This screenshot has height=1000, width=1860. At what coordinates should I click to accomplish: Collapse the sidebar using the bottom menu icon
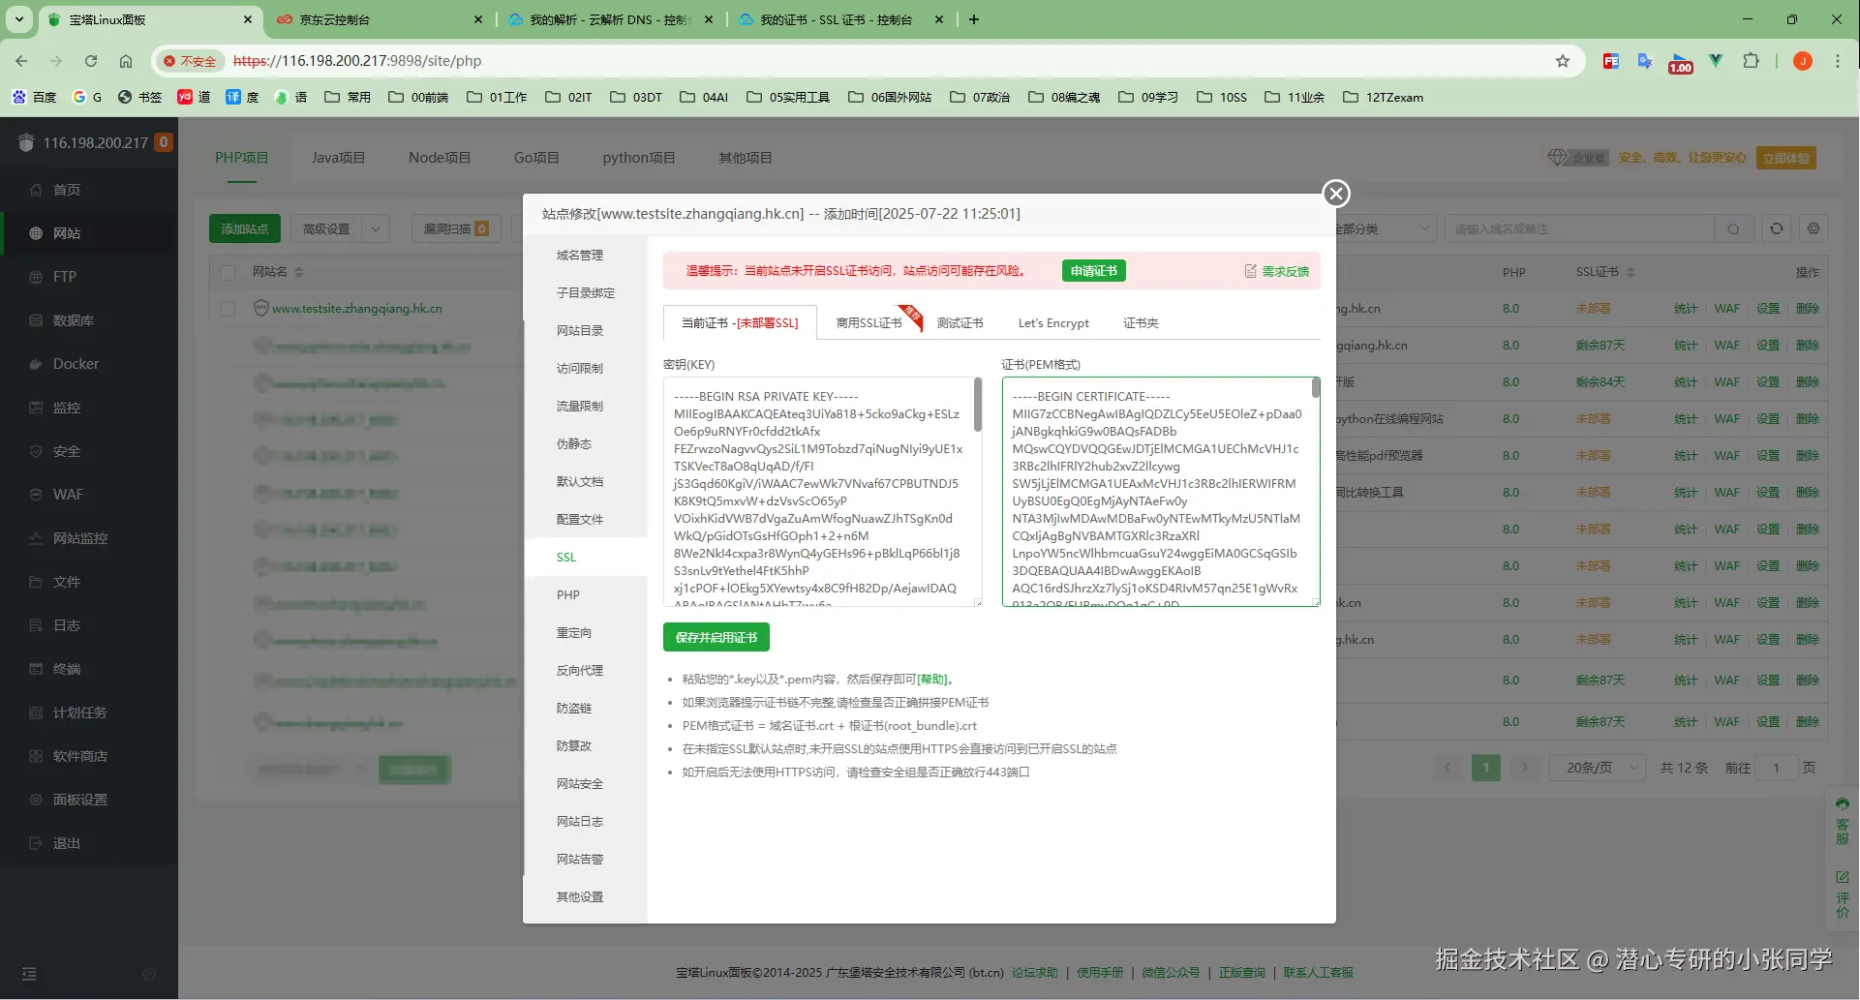click(x=29, y=974)
